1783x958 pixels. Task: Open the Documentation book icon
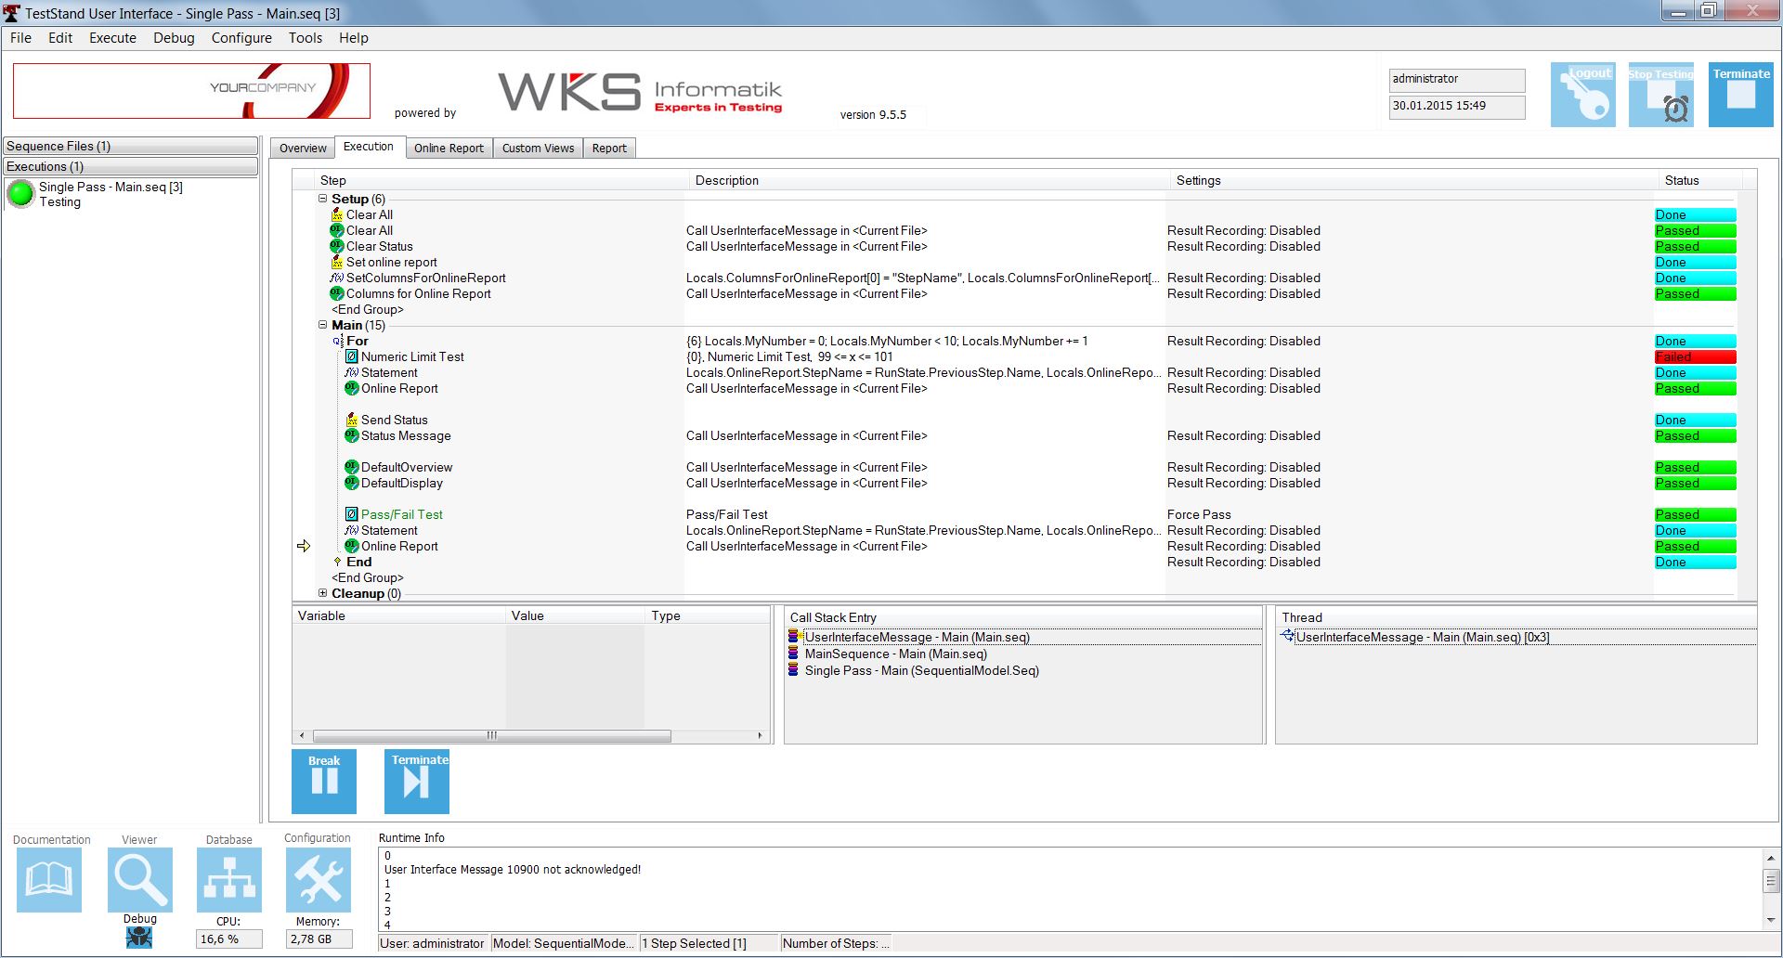tap(49, 880)
